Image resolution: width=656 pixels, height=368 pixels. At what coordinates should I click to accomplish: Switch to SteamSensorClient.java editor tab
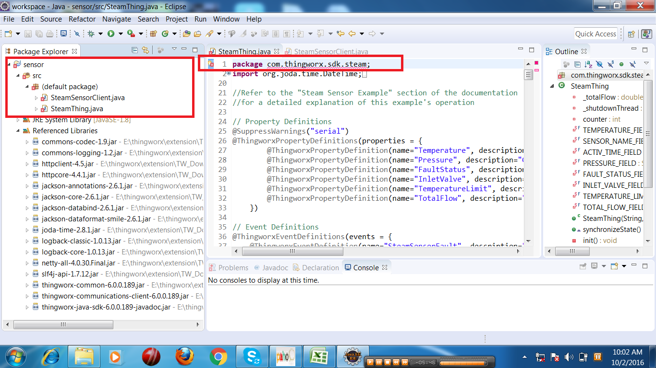[x=327, y=52]
